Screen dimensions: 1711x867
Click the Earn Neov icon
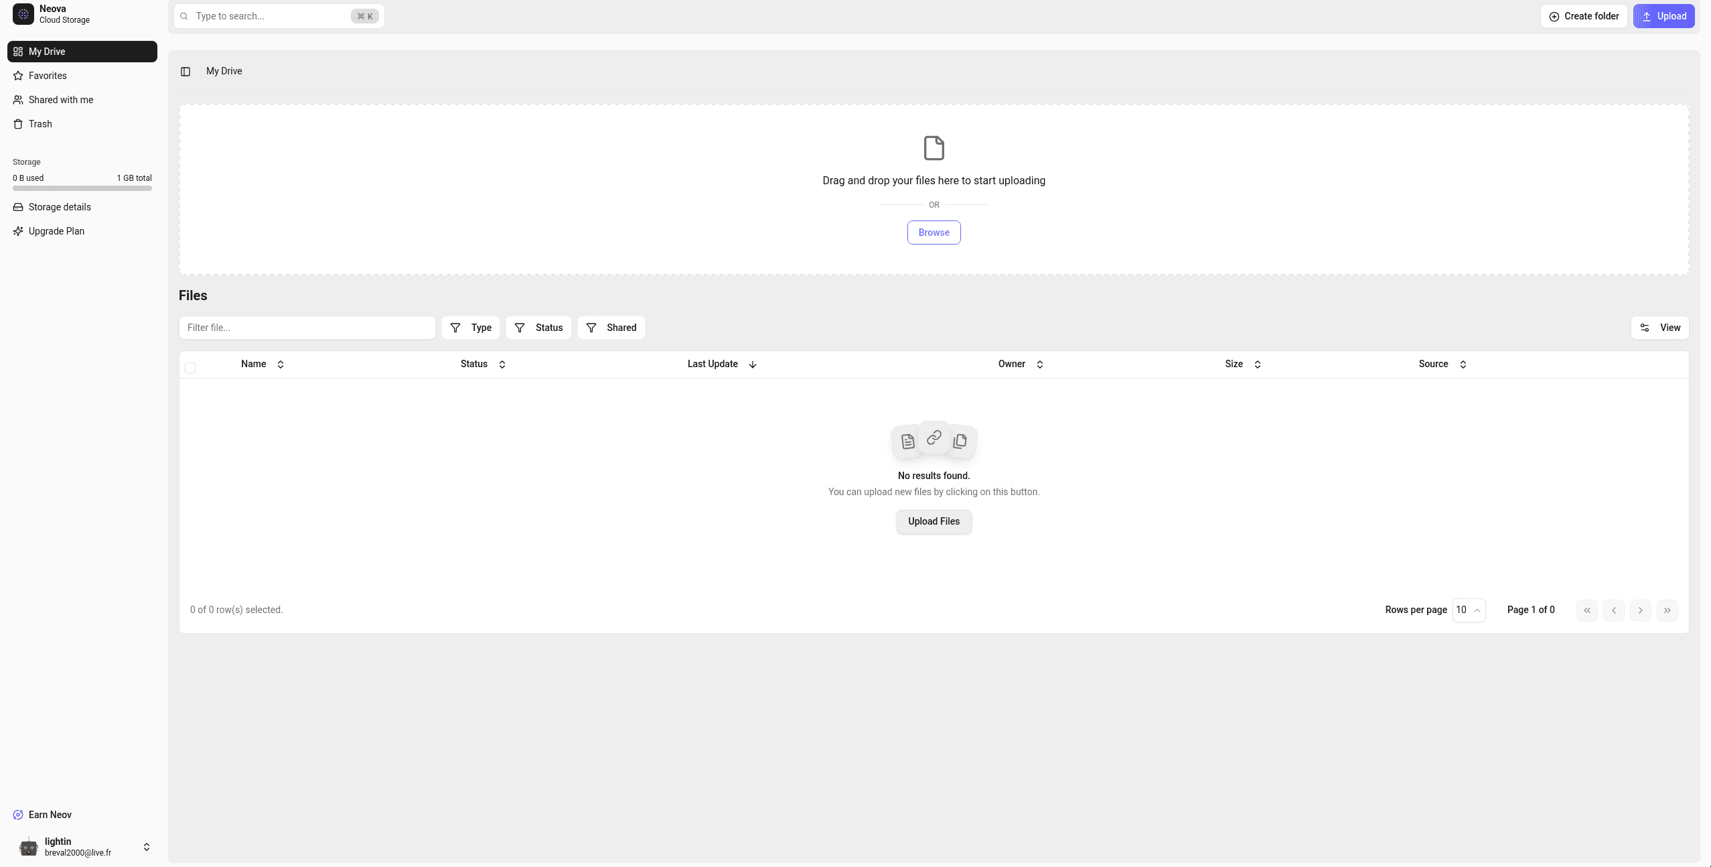point(18,815)
